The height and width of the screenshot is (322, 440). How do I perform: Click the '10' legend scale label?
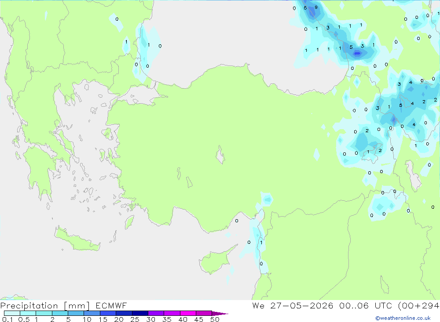87,319
